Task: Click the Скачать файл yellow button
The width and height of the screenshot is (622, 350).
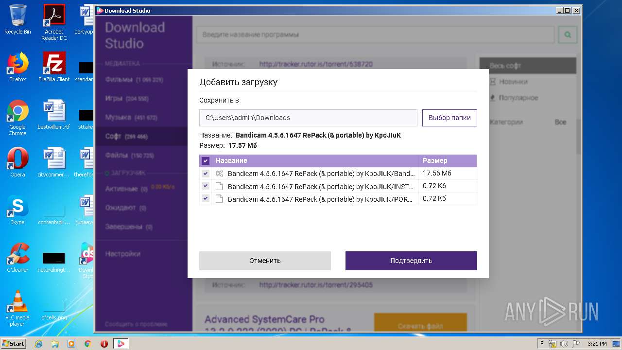Action: tap(420, 323)
